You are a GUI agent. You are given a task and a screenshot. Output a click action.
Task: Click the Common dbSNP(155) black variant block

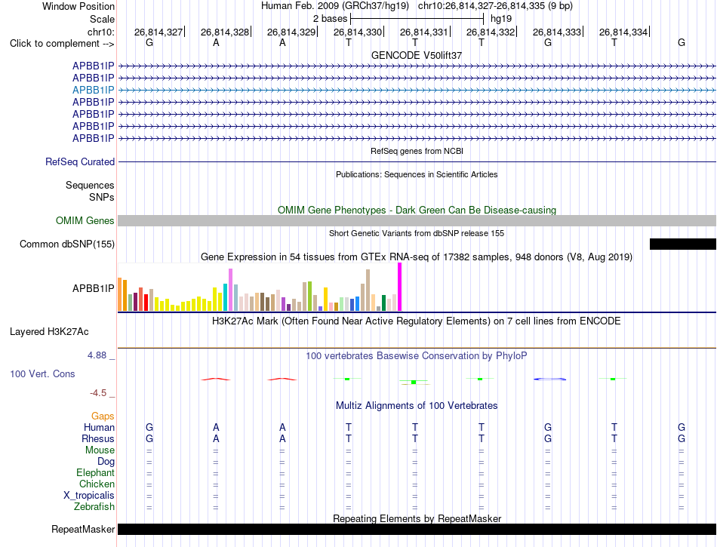click(683, 244)
